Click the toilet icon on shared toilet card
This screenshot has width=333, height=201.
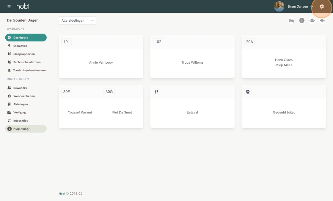(248, 92)
